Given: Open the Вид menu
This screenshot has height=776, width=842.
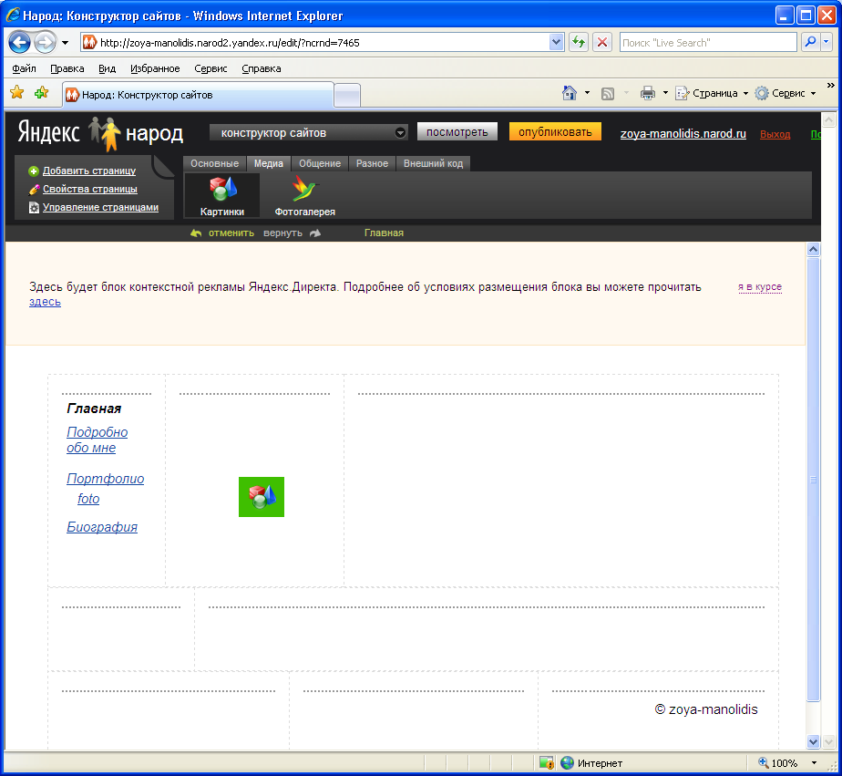Looking at the screenshot, I should (x=107, y=68).
